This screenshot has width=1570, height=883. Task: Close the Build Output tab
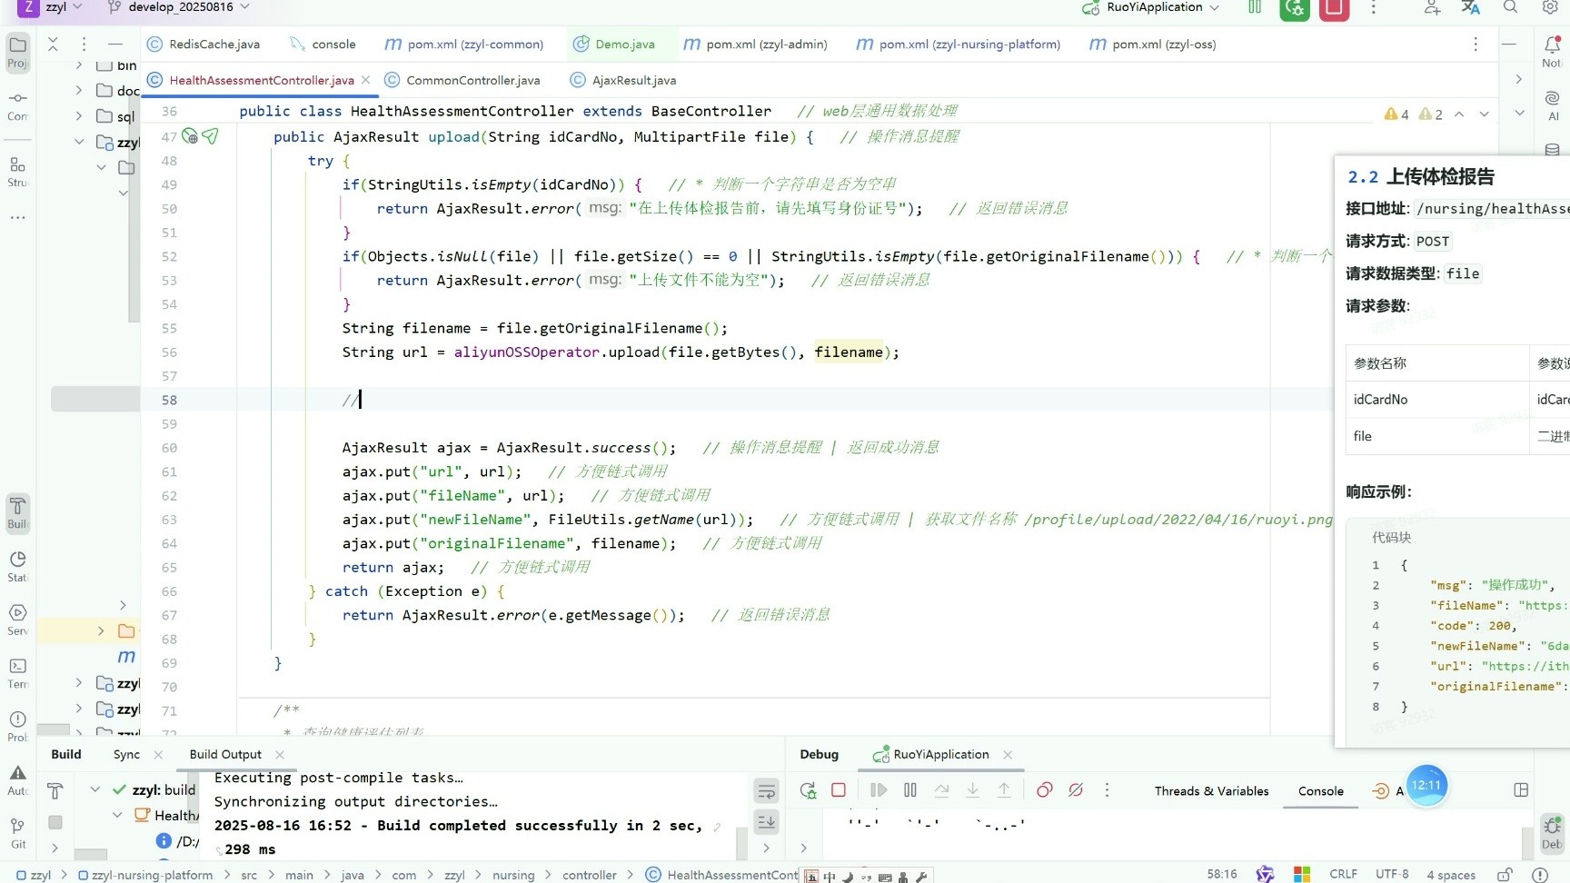280,755
